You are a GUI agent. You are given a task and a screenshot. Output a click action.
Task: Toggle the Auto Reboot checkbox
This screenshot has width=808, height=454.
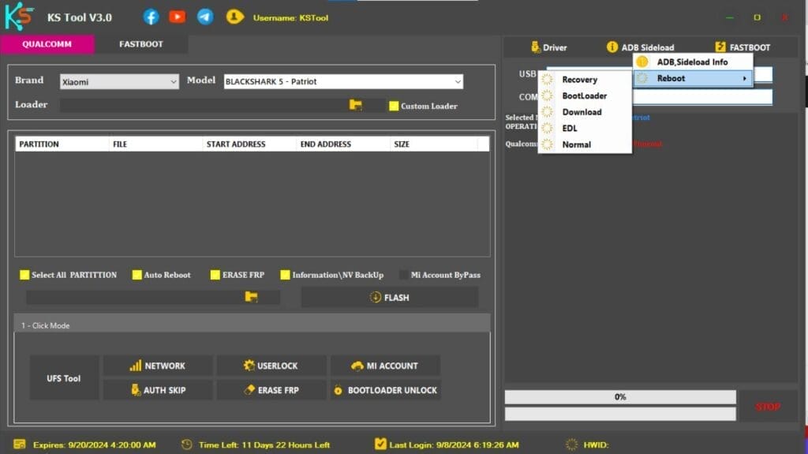click(137, 275)
